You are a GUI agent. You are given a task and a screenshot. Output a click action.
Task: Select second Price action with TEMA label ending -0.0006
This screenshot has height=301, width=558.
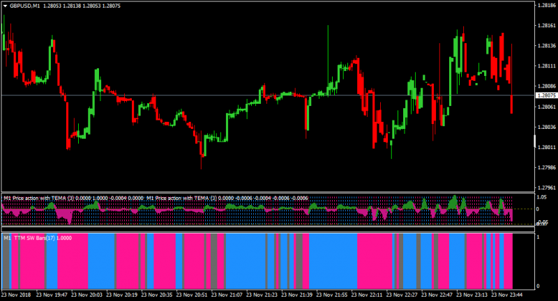[227, 198]
